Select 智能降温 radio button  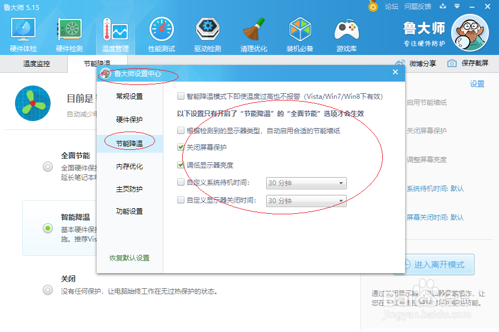[48, 228]
